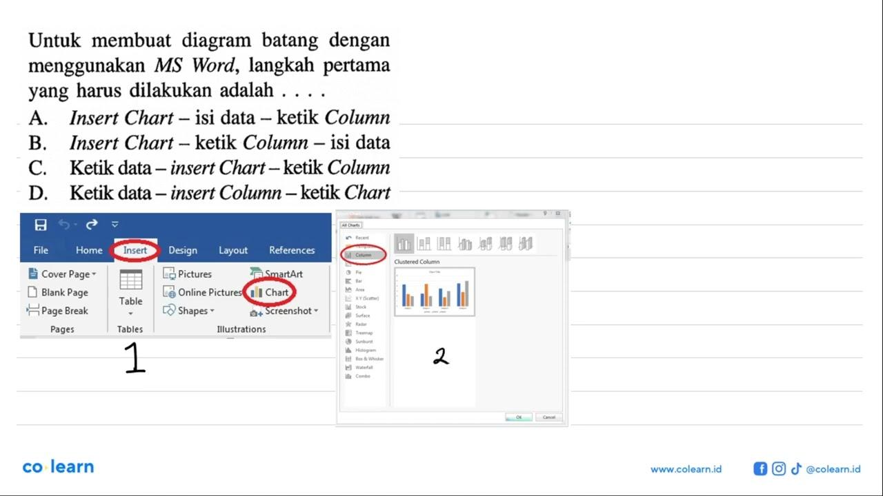The height and width of the screenshot is (496, 883).
Task: Select the All Charts tab in the dialog
Action: click(350, 225)
